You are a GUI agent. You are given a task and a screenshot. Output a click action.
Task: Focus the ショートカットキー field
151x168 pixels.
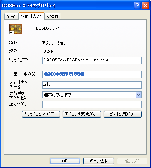[x=92, y=85]
